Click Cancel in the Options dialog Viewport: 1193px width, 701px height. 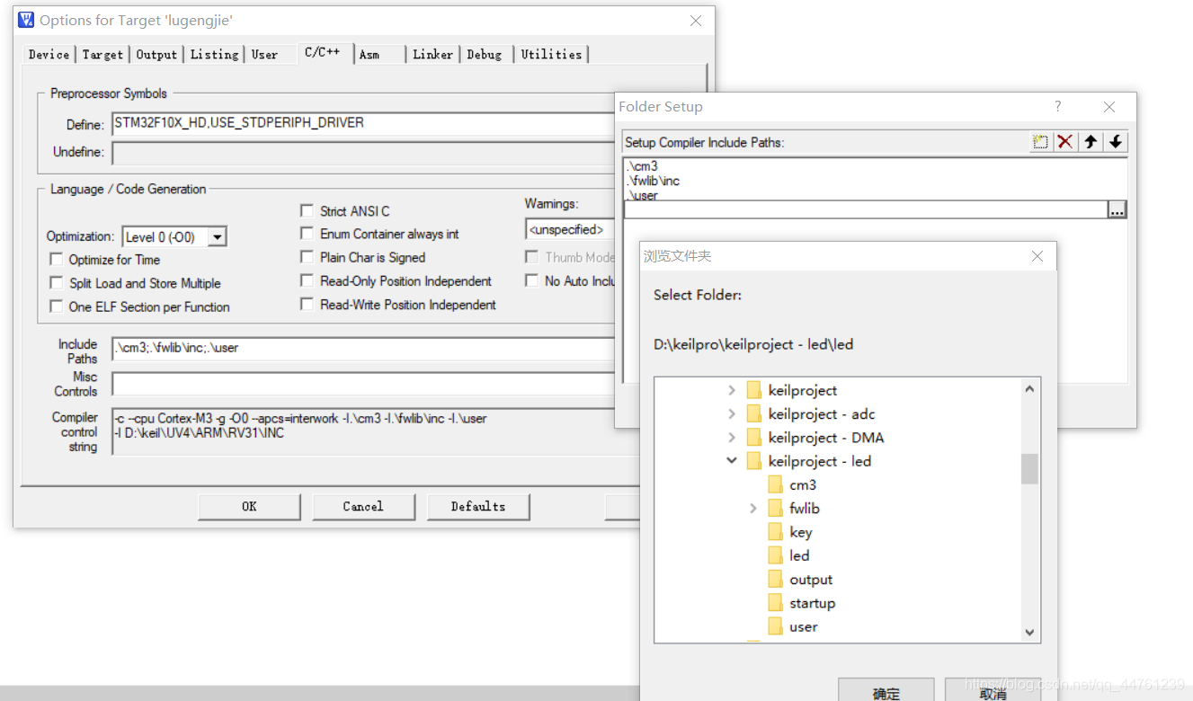tap(363, 507)
